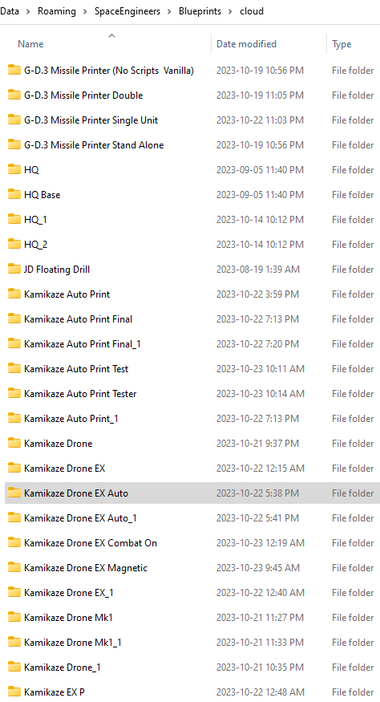Click the folder icon of Kamikaze EX P

pos(14,692)
